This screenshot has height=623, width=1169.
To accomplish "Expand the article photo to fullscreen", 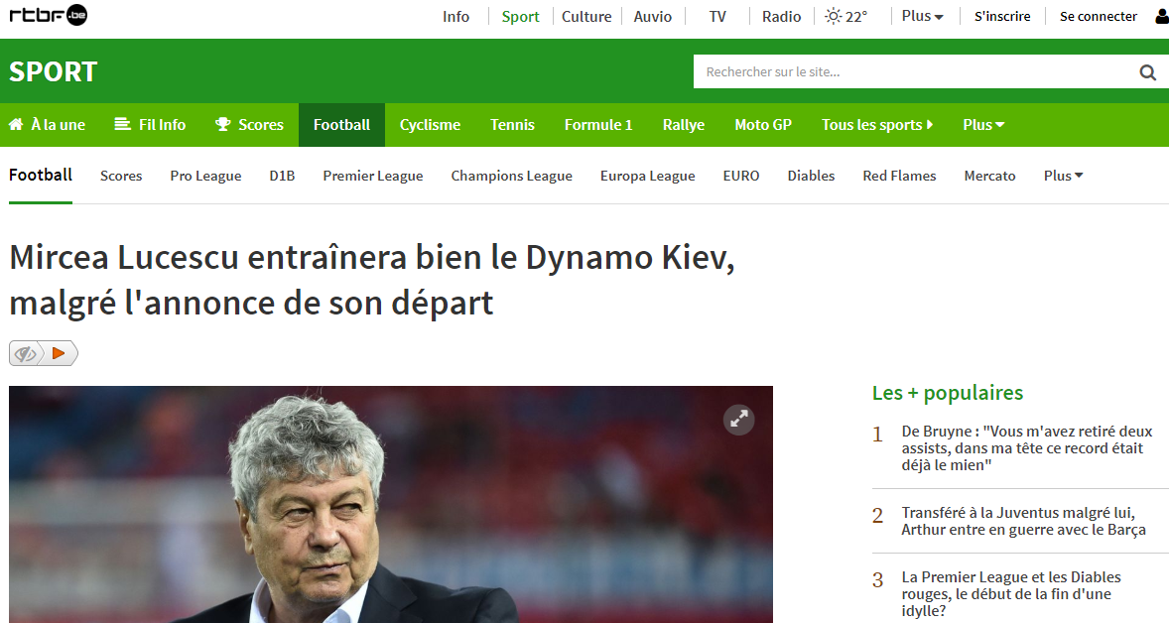I will [739, 421].
